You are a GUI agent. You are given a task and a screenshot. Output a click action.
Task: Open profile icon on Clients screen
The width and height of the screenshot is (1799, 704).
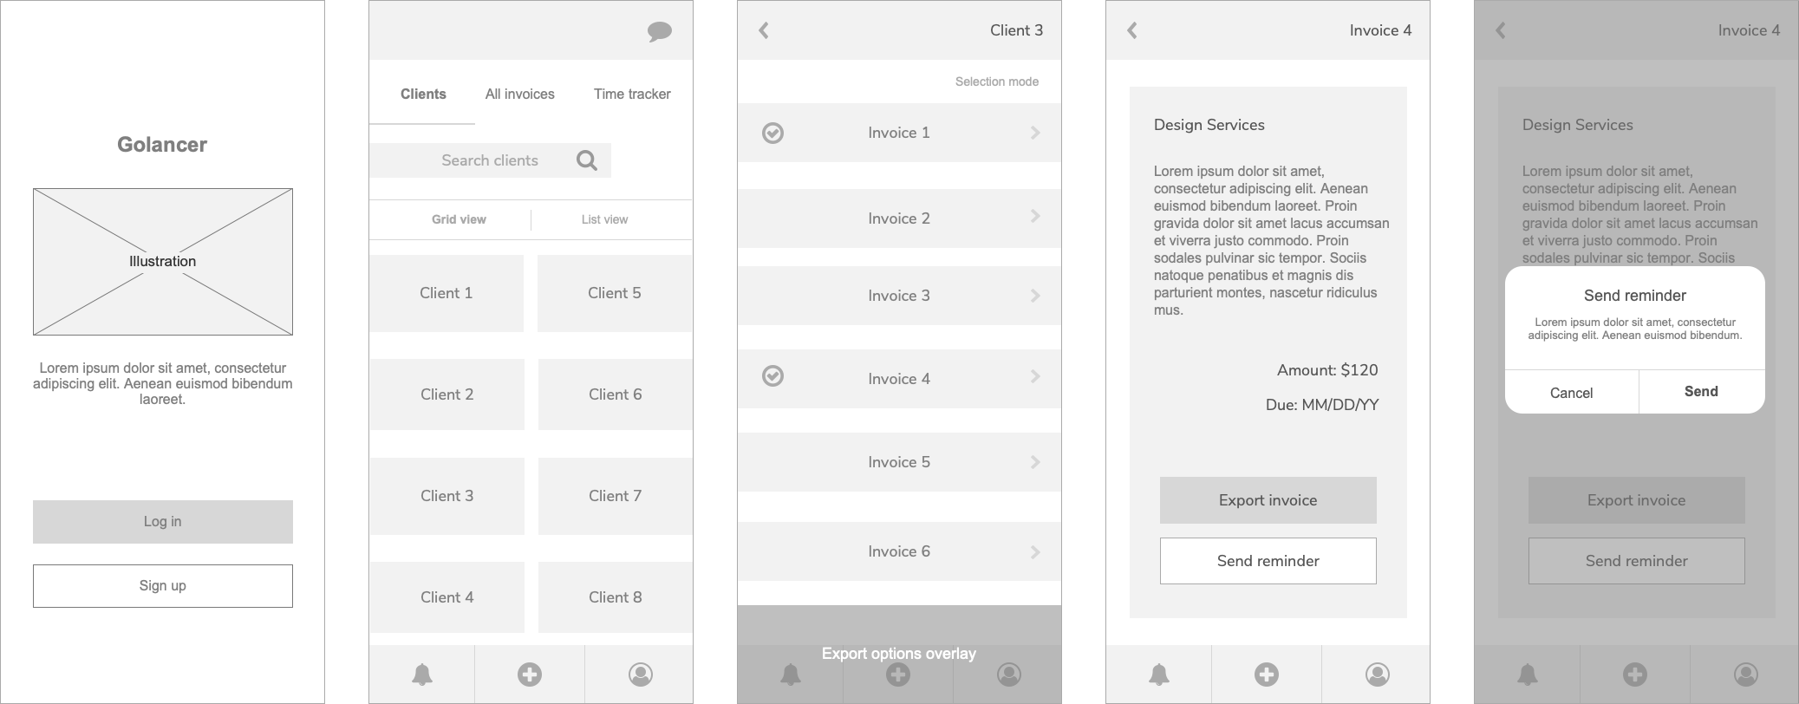click(640, 674)
